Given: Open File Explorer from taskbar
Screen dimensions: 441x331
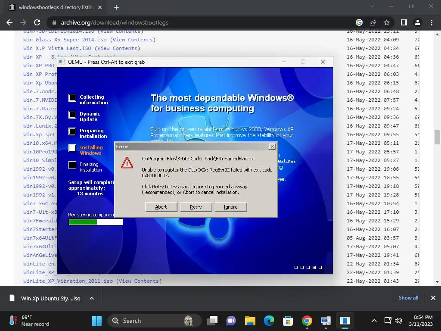Looking at the screenshot, I should coord(250,321).
